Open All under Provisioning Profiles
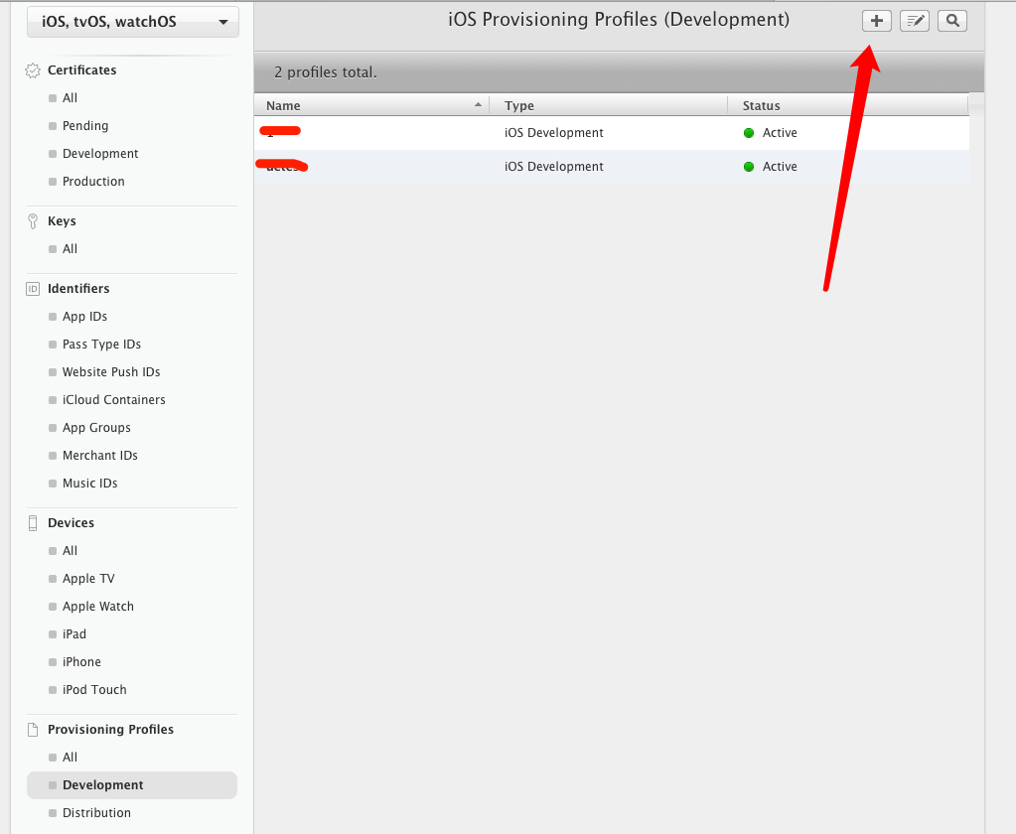The width and height of the screenshot is (1016, 834). tap(70, 758)
